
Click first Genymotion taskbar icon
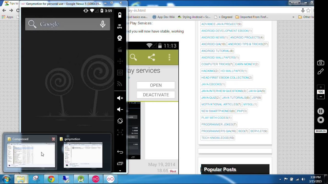(x=96, y=179)
